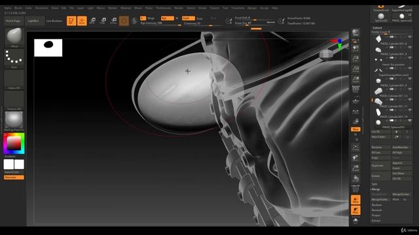The height and width of the screenshot is (235, 419).
Task: Click the PolyF line fill icon
Action: click(355, 189)
